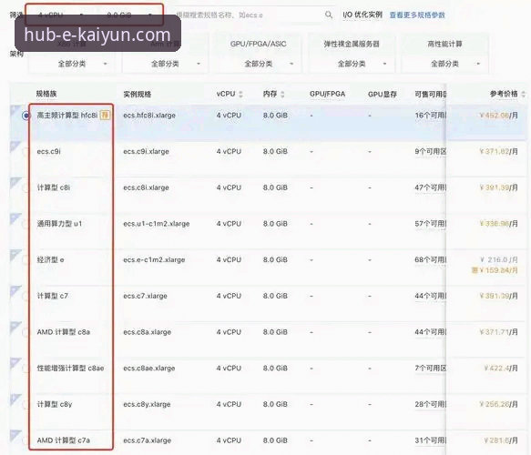Click ecs.c8i.xlarge instance spec cell
Image resolution: width=531 pixels, height=455 pixels.
[146, 187]
